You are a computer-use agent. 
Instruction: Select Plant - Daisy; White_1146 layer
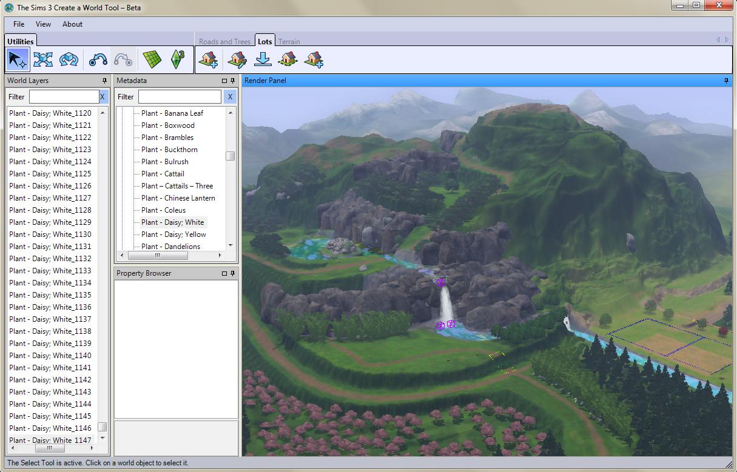(50, 428)
